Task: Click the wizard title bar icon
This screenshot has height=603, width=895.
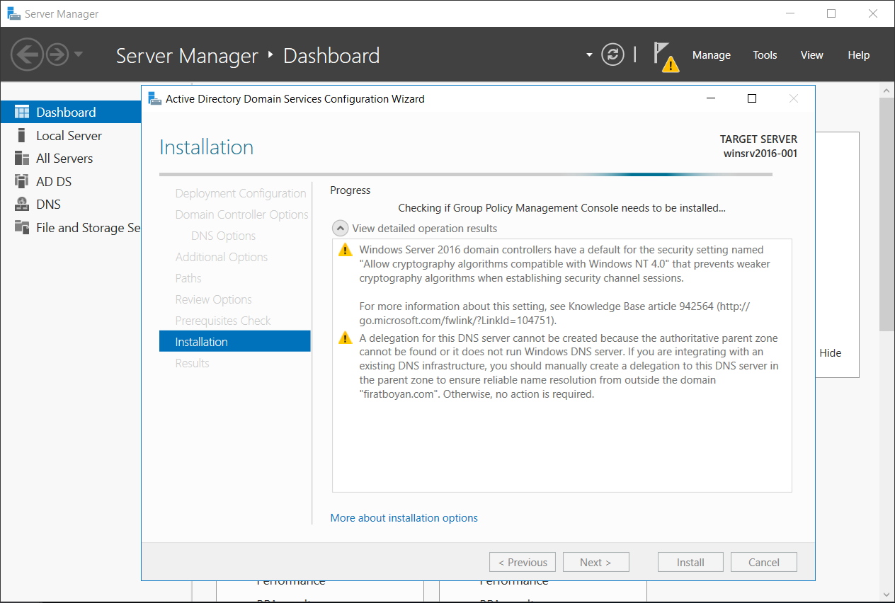Action: (154, 99)
